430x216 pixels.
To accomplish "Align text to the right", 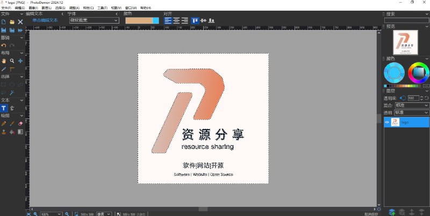I will click(185, 20).
